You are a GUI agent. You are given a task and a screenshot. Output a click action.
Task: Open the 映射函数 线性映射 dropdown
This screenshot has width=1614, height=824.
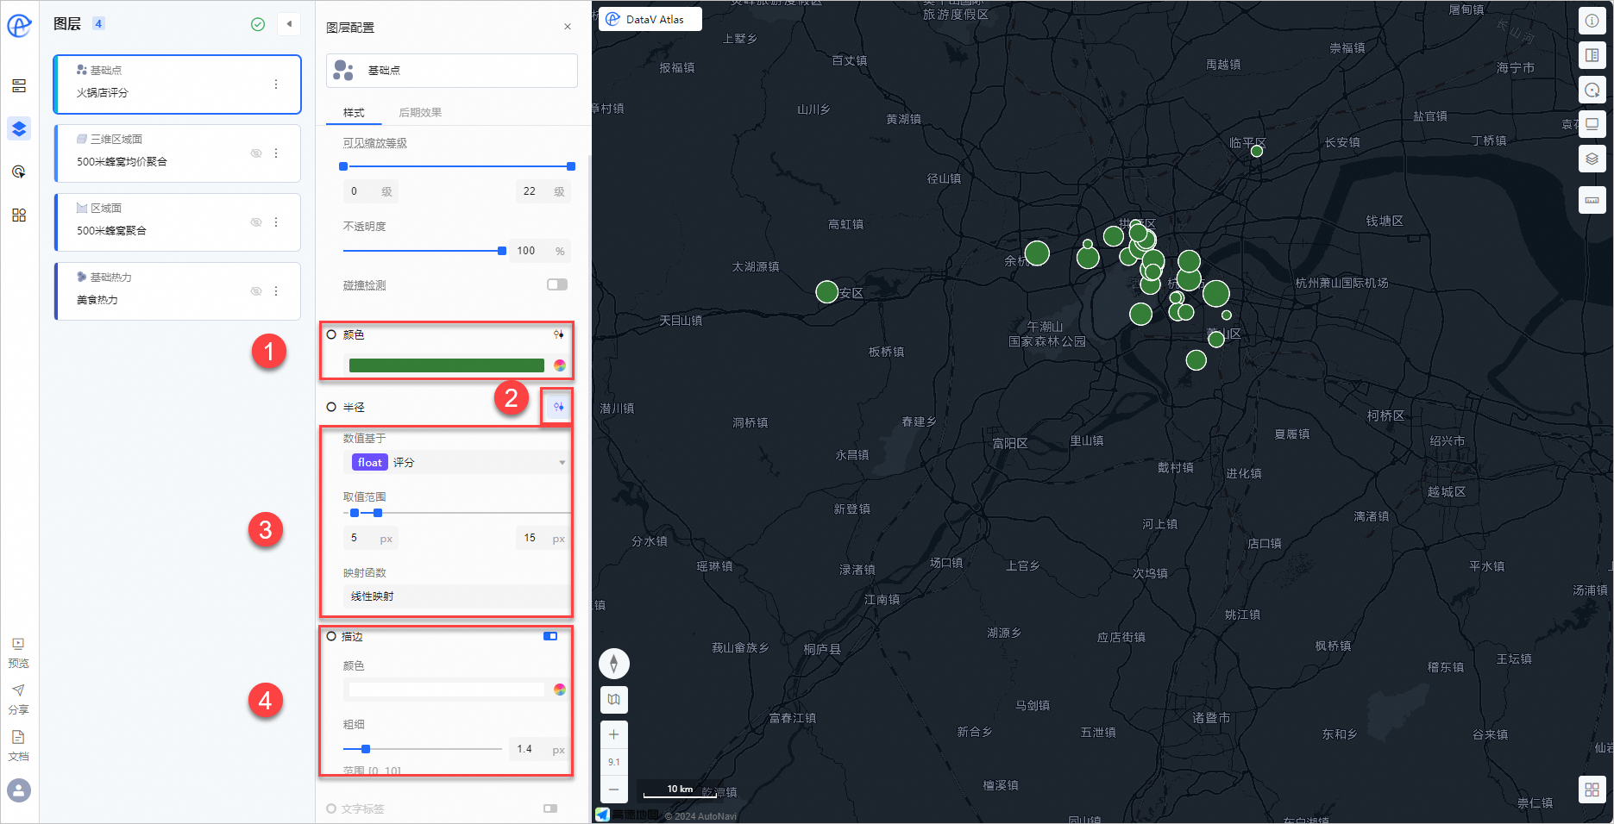pyautogui.click(x=457, y=596)
